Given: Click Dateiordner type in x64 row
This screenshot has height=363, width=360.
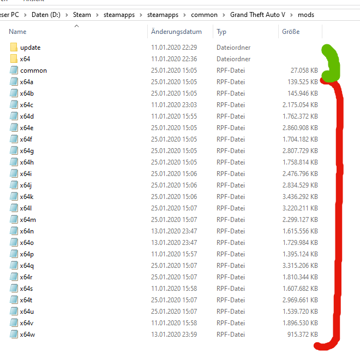Looking at the screenshot, I should click(233, 59).
